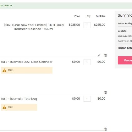The image size is (132, 132).
Task: Click the green coupon code notification bar
Action: pyautogui.click(x=66, y=6)
